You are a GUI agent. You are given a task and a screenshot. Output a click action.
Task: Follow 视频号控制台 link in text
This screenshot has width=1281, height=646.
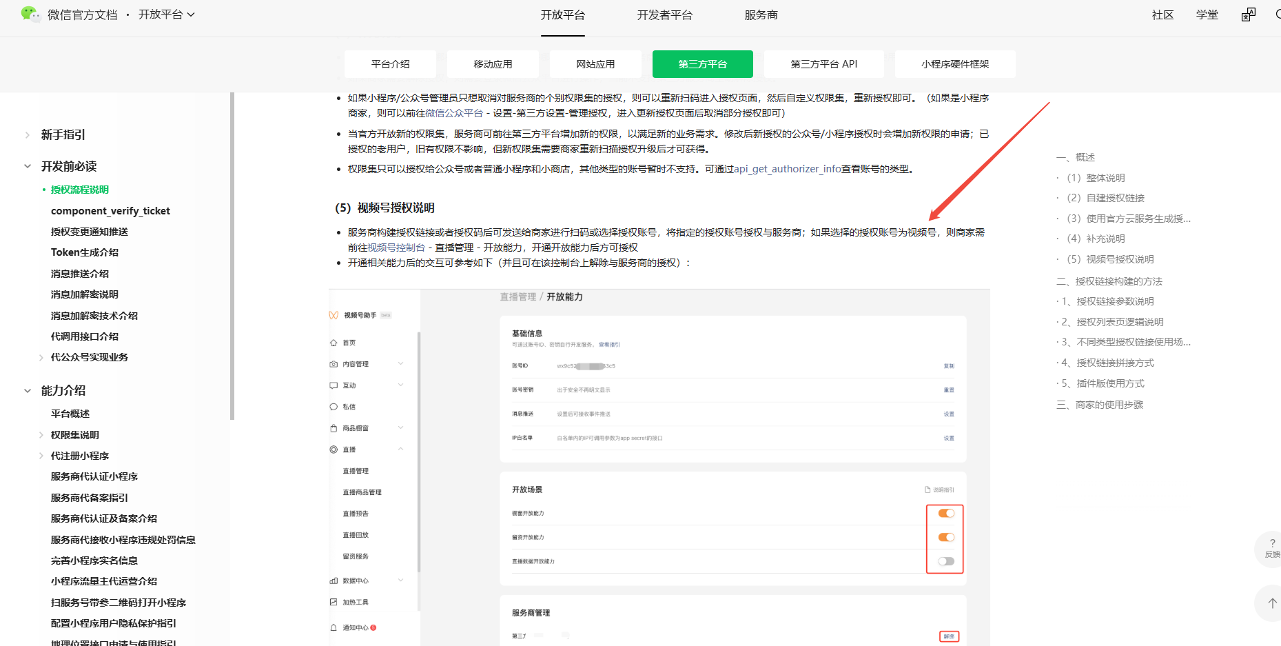(x=396, y=248)
